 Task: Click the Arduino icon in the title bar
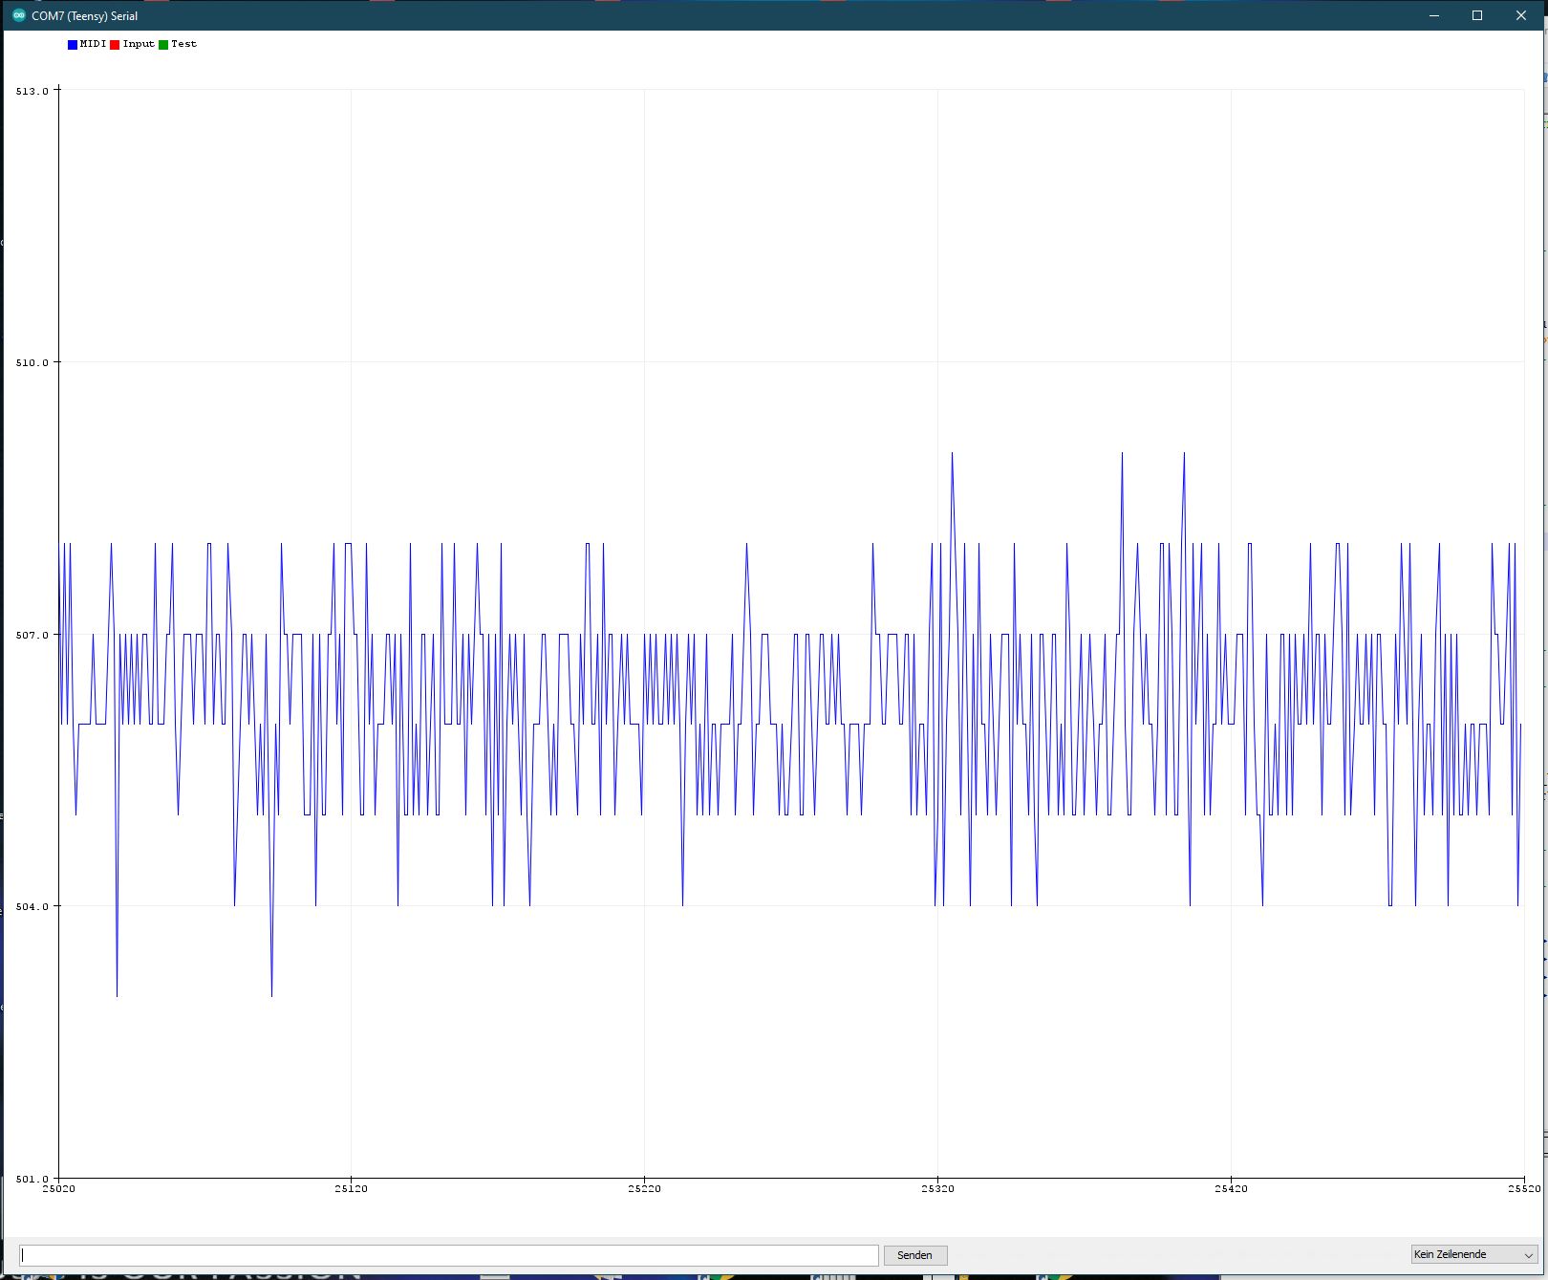[18, 15]
